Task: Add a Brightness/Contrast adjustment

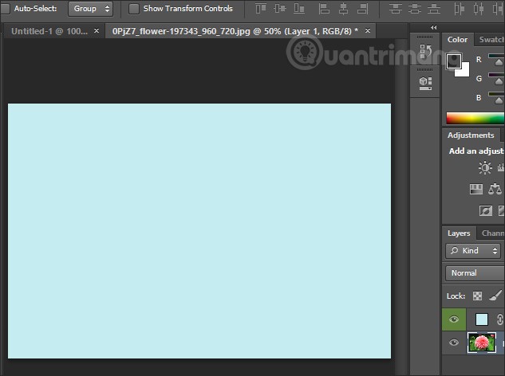Action: [x=485, y=168]
